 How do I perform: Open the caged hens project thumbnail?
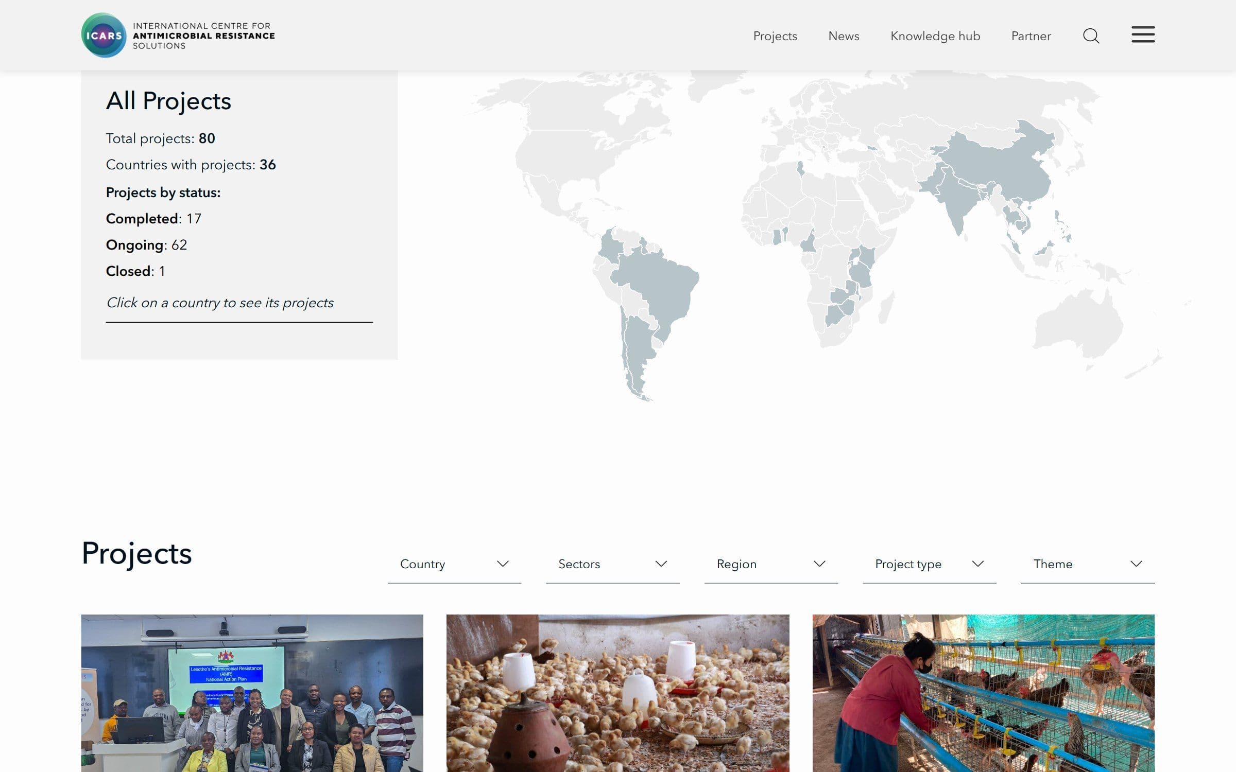pyautogui.click(x=983, y=693)
